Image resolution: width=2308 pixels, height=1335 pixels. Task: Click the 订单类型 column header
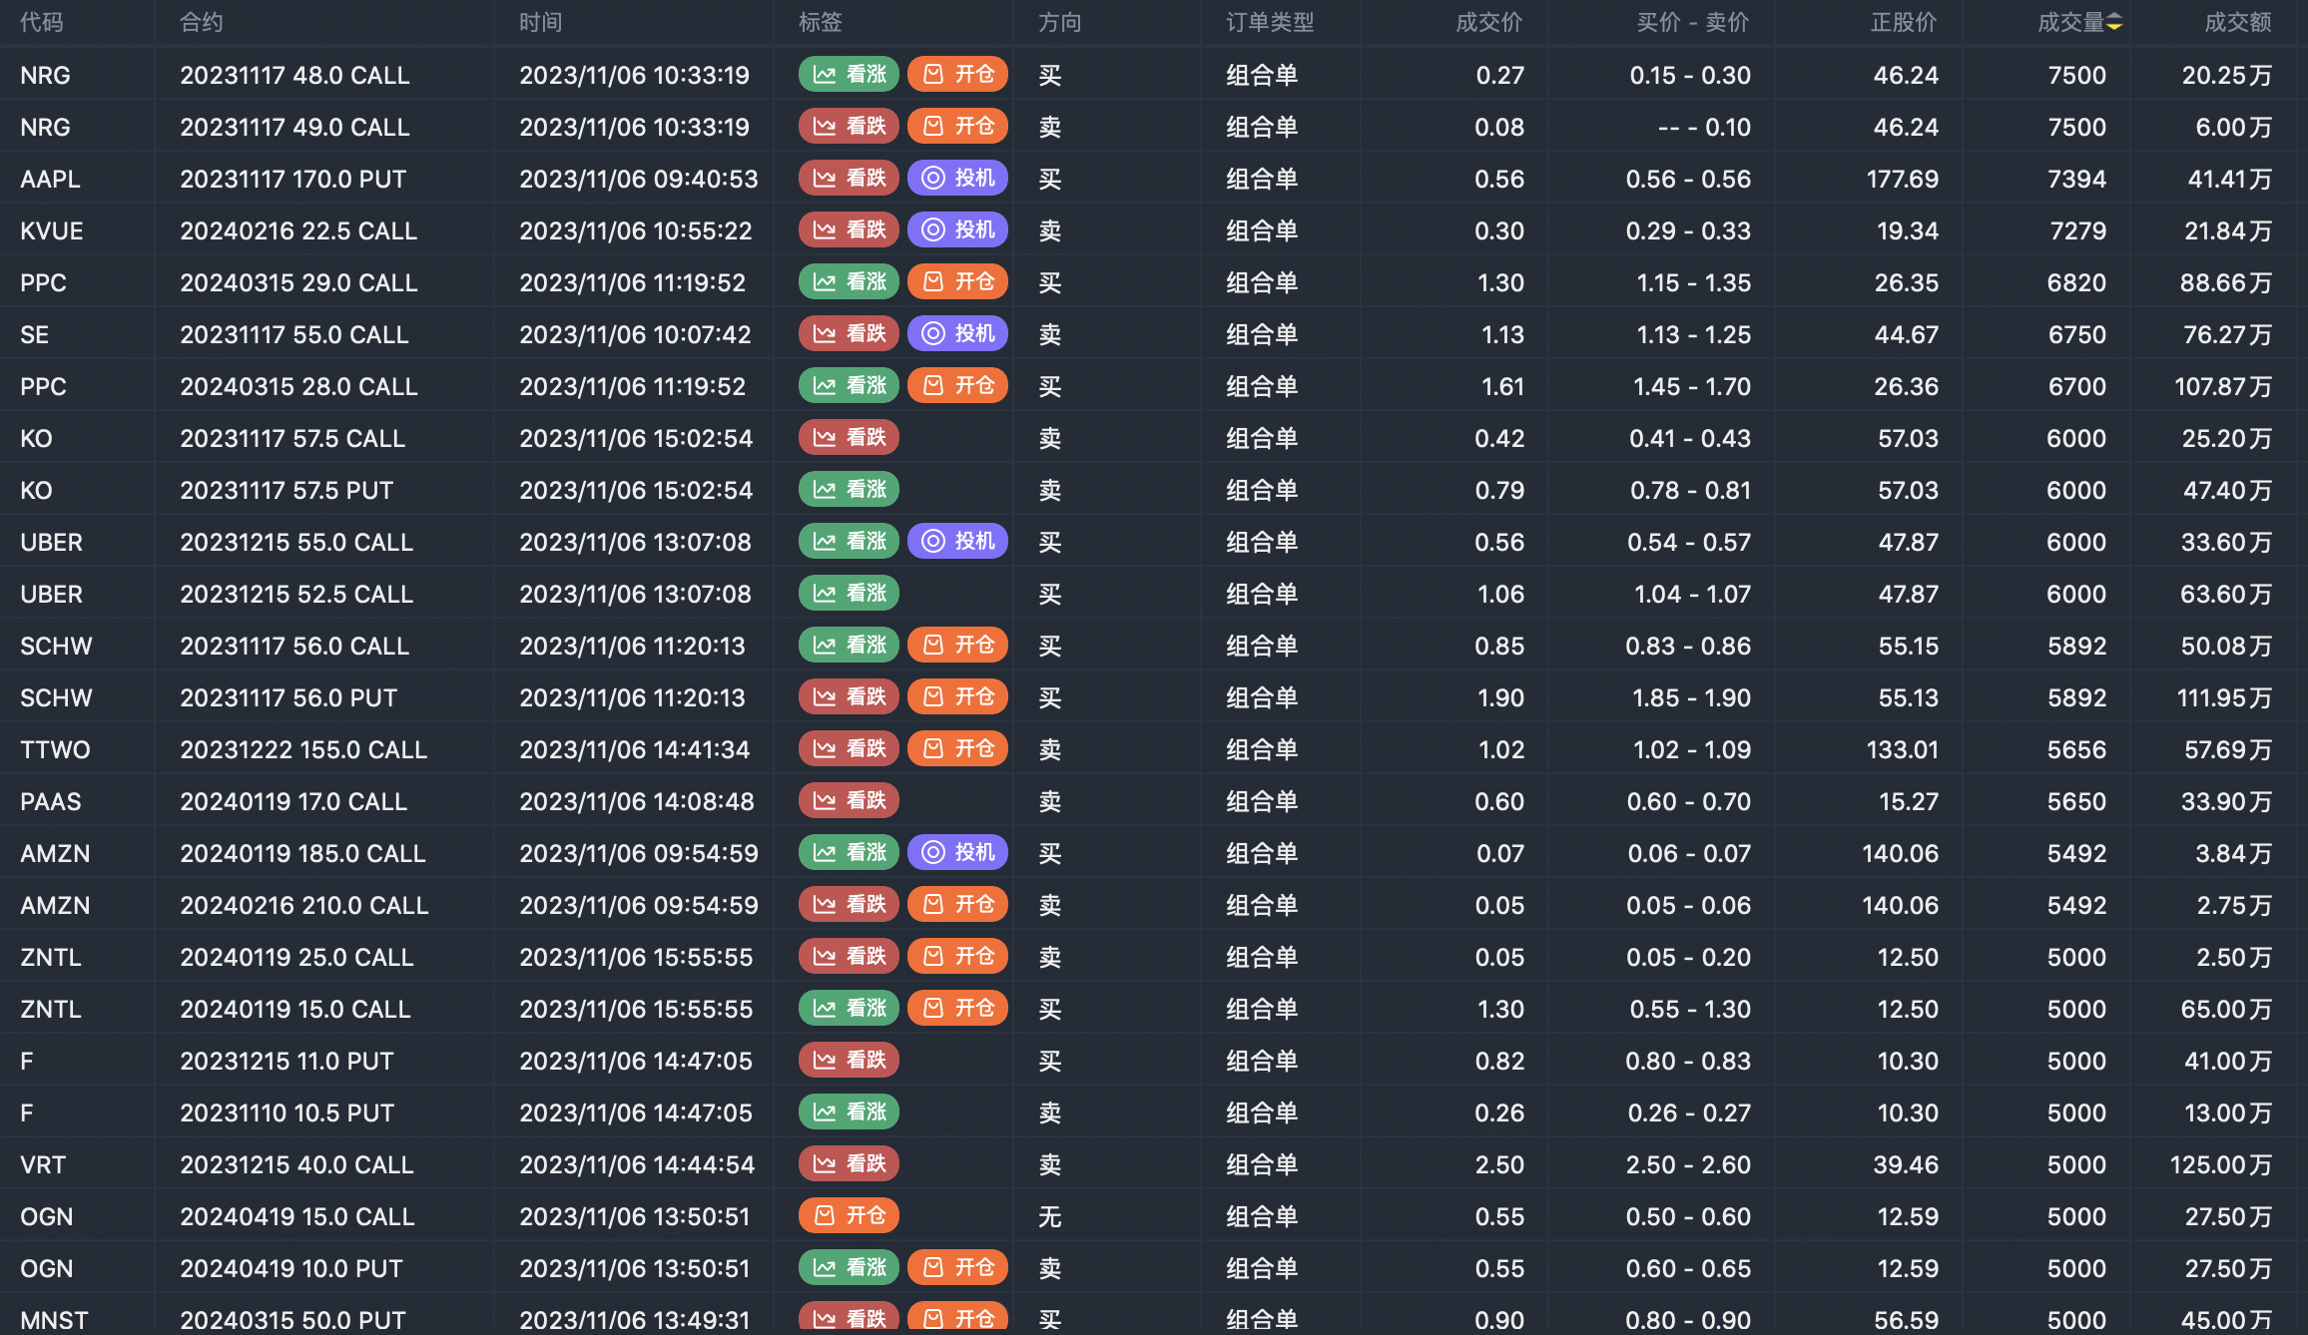click(x=1270, y=23)
